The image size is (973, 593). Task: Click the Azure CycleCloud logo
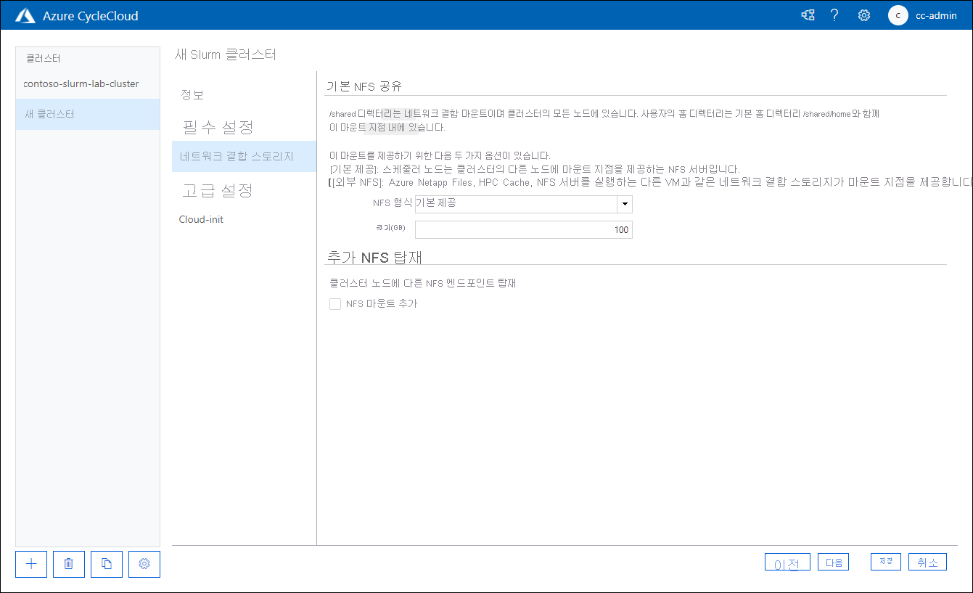25,15
